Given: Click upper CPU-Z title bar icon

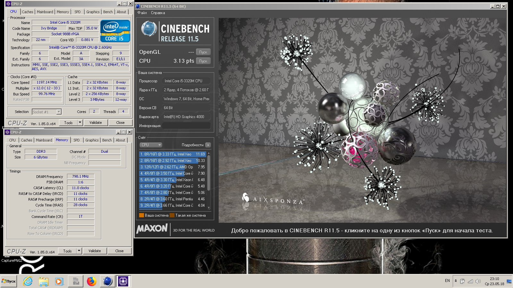Looking at the screenshot, I should [8, 4].
